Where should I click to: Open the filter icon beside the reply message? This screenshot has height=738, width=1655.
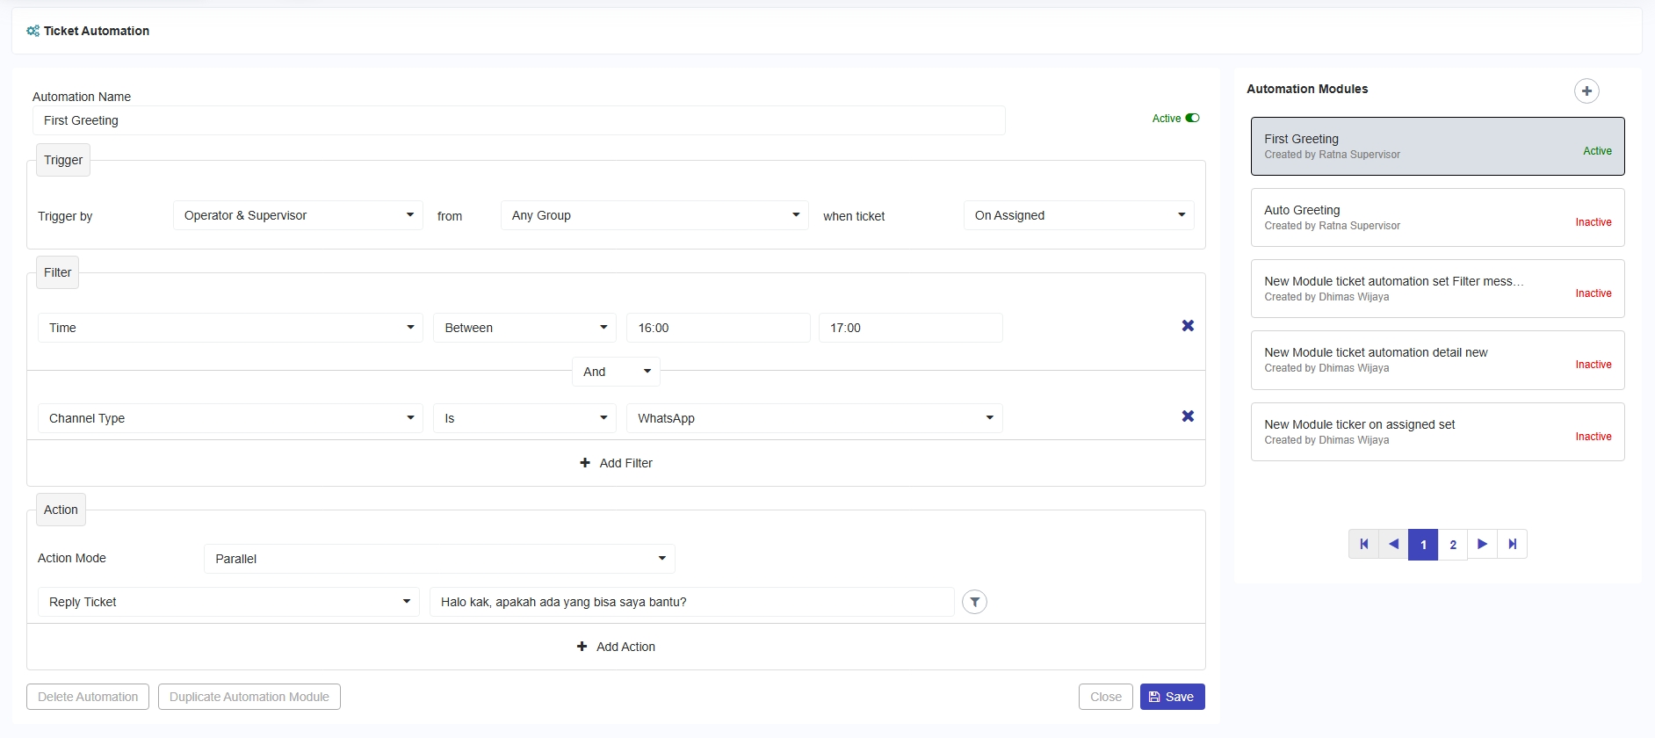pyautogui.click(x=974, y=602)
